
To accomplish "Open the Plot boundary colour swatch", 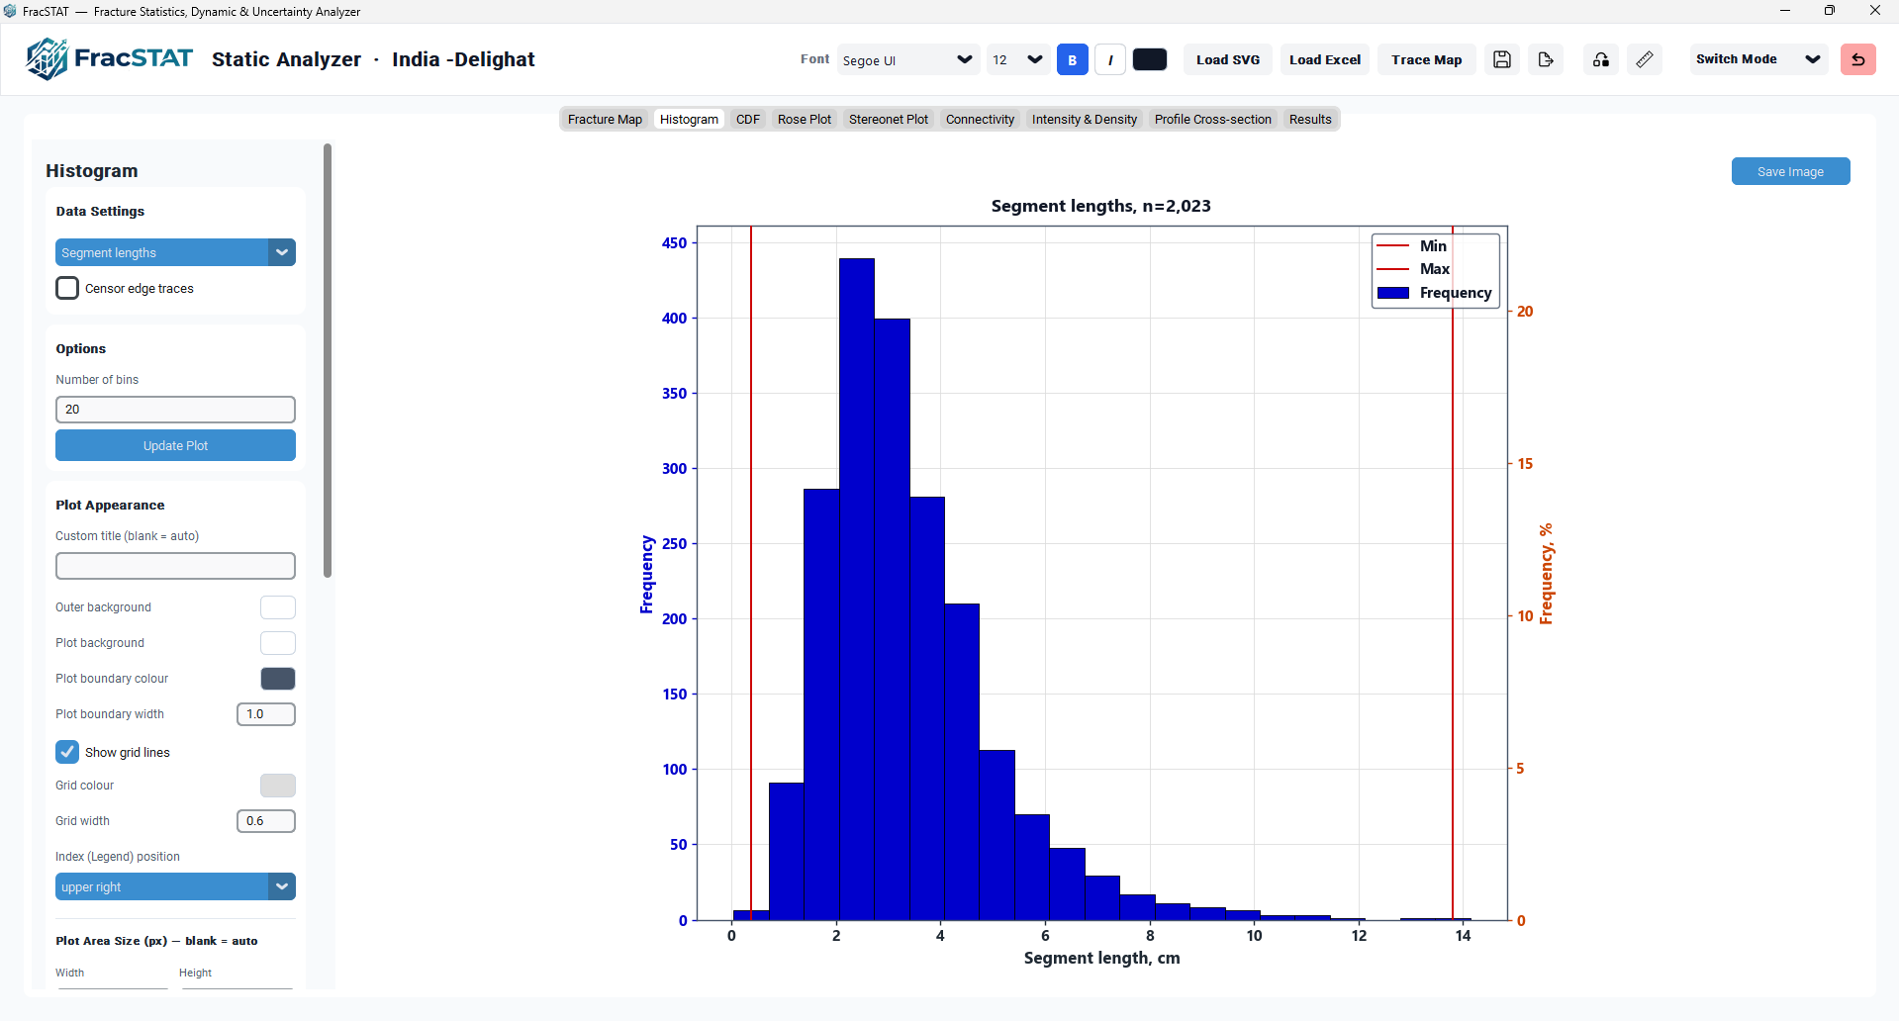I will click(x=278, y=679).
